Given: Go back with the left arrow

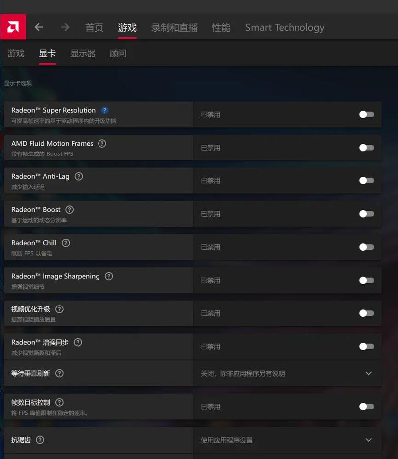Looking at the screenshot, I should pyautogui.click(x=39, y=27).
